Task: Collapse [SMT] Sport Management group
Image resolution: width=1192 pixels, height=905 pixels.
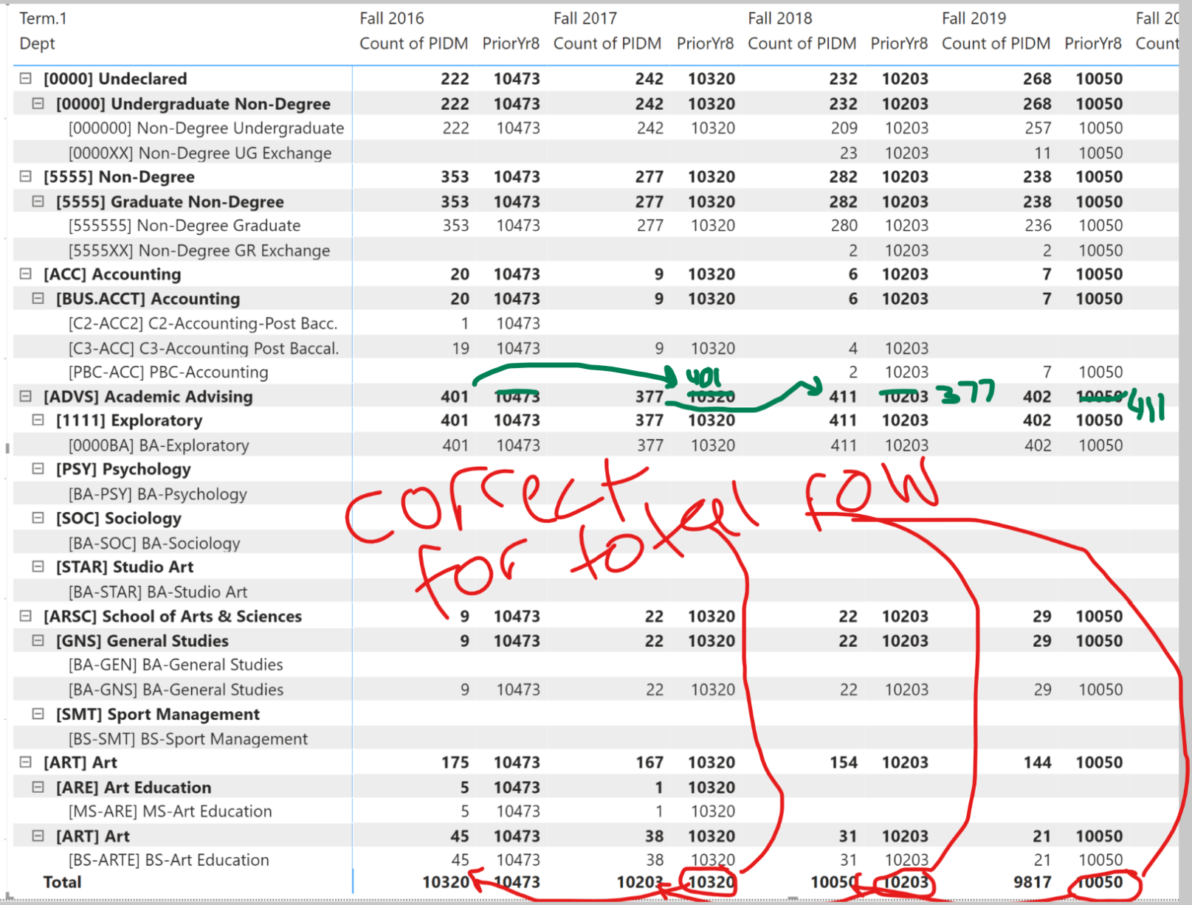Action: coord(38,714)
